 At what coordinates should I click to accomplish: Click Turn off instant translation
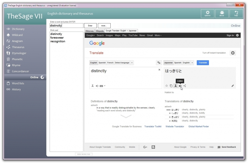tap(214, 53)
